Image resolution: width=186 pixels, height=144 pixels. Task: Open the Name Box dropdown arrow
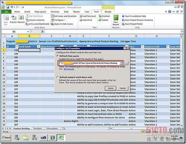click(x=28, y=32)
